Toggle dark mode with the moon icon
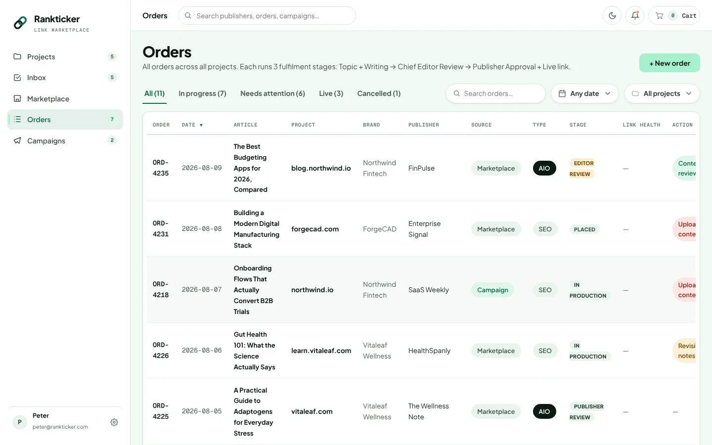 coord(612,15)
